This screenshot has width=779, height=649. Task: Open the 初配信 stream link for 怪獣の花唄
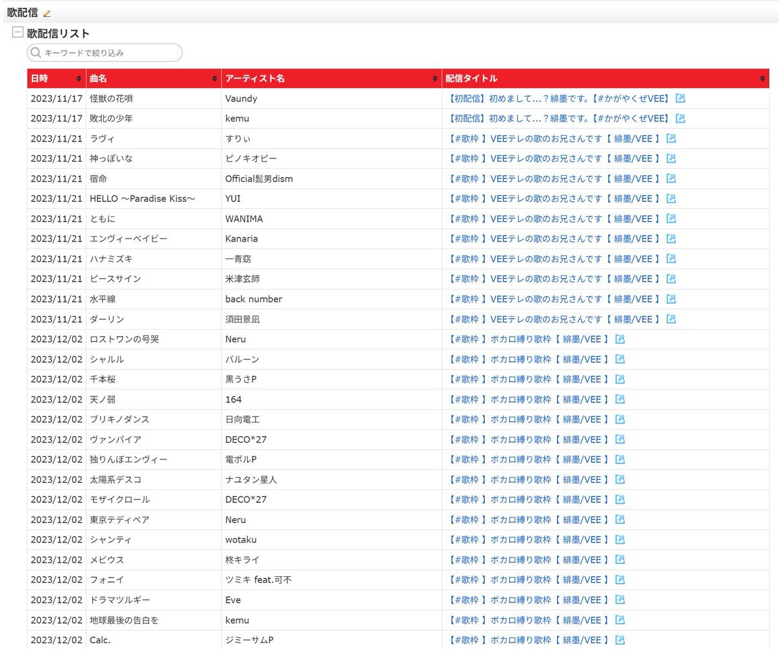(x=560, y=99)
